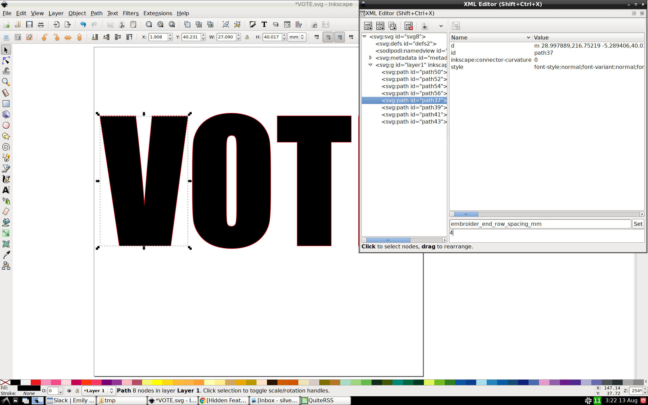Select the Spray tool
648x405 pixels.
(x=6, y=201)
